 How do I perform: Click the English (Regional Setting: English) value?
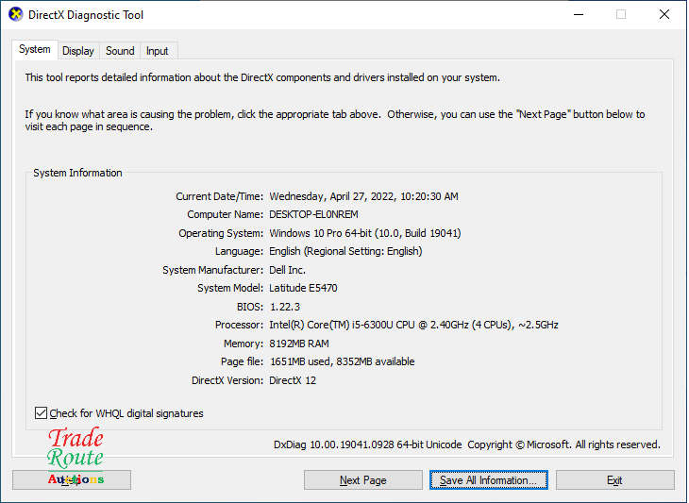345,251
